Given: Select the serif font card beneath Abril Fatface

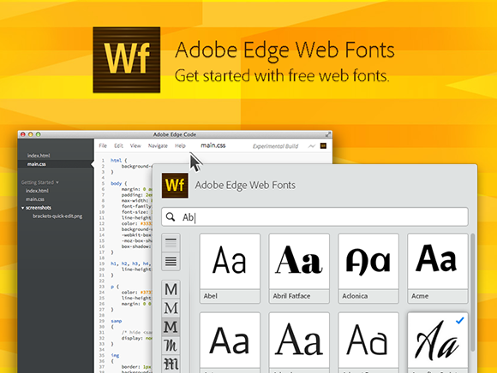Looking at the screenshot, I should point(299,342).
